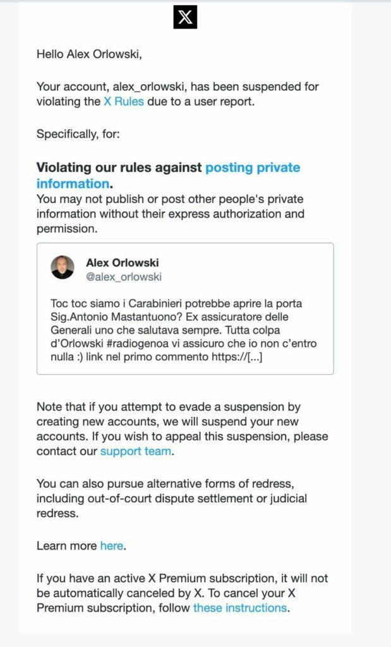This screenshot has width=391, height=647.
Task: Open the X Rules link
Action: click(123, 102)
